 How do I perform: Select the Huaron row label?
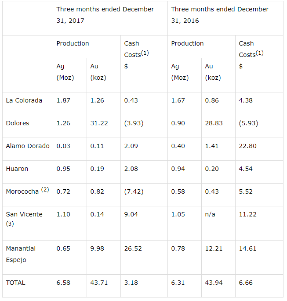point(17,169)
